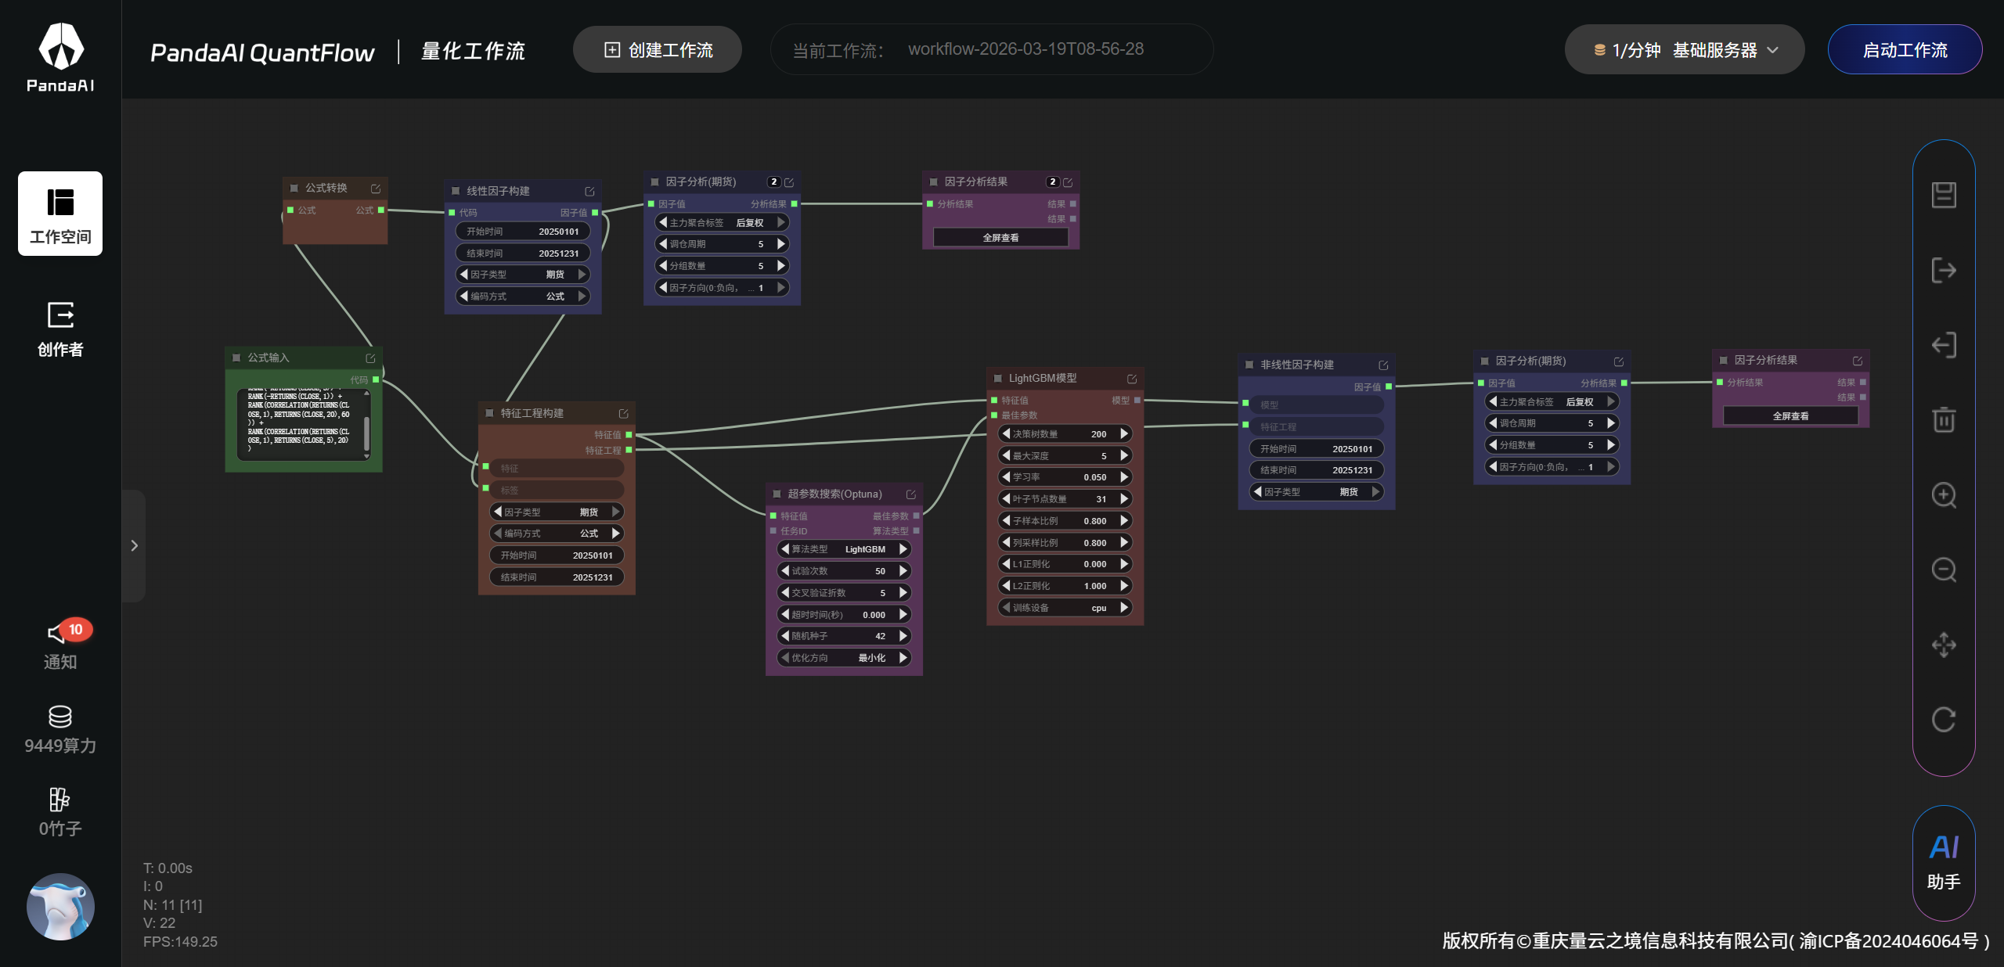Collapse the 特征工程构建 node via title square
This screenshot has width=2004, height=967.
(x=489, y=413)
